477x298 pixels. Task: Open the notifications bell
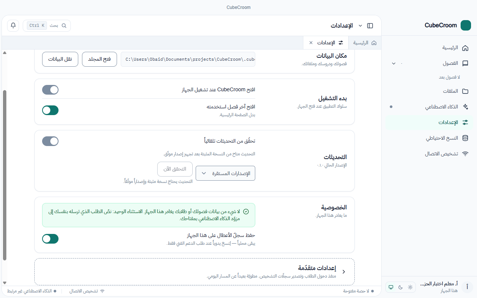[13, 25]
